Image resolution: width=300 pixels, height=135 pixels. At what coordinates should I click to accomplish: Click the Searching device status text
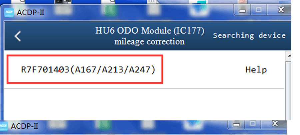point(249,36)
